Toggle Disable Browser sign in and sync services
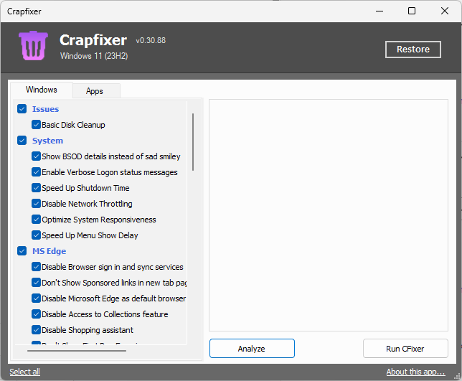The image size is (462, 381). [36, 267]
